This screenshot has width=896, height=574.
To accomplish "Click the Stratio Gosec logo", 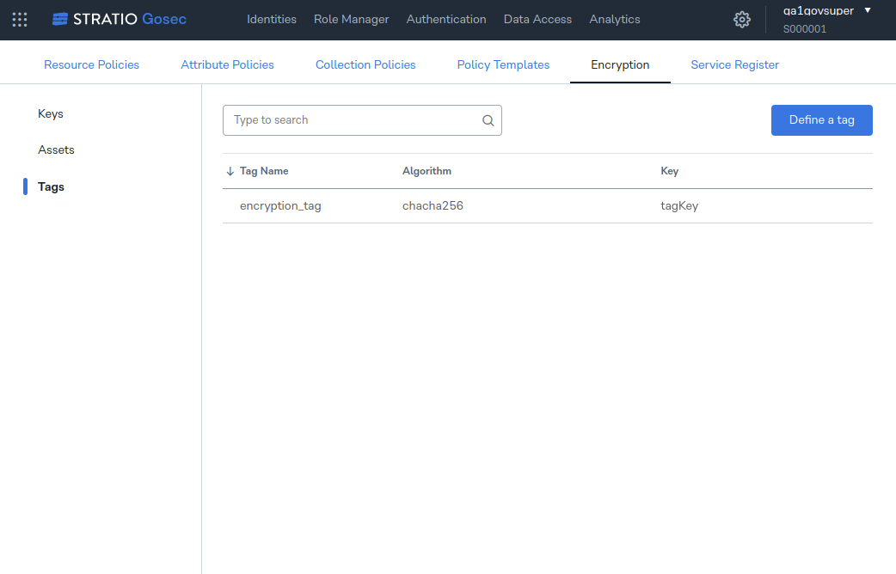I will (120, 19).
